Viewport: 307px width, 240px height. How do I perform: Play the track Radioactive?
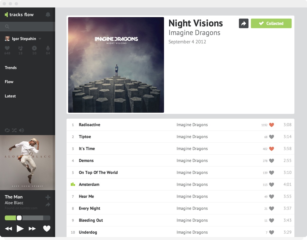(x=89, y=125)
